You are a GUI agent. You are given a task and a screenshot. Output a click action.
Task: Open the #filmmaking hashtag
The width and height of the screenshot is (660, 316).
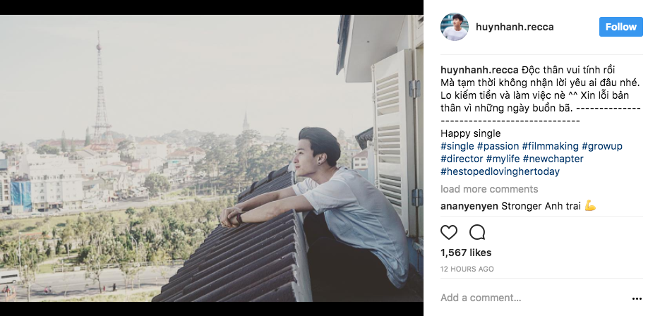point(551,146)
